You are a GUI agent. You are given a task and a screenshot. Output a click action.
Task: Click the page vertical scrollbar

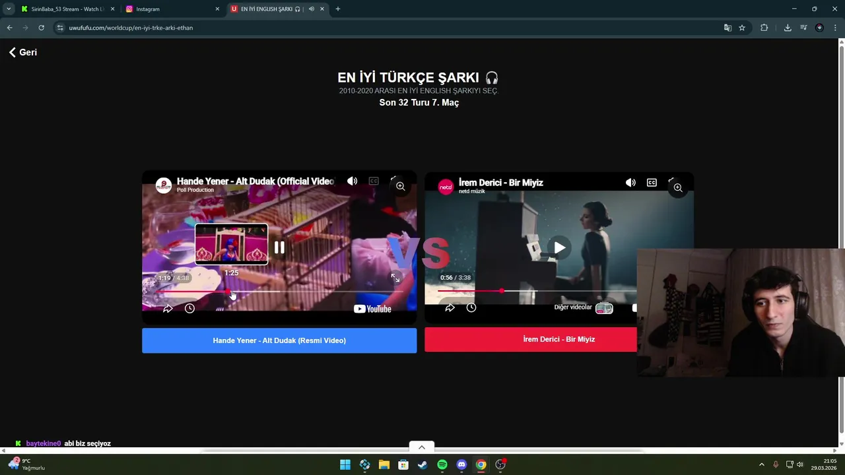(x=841, y=241)
